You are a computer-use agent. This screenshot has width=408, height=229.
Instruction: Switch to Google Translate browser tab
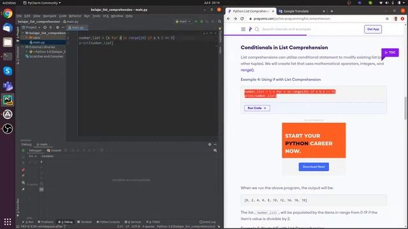(x=296, y=11)
